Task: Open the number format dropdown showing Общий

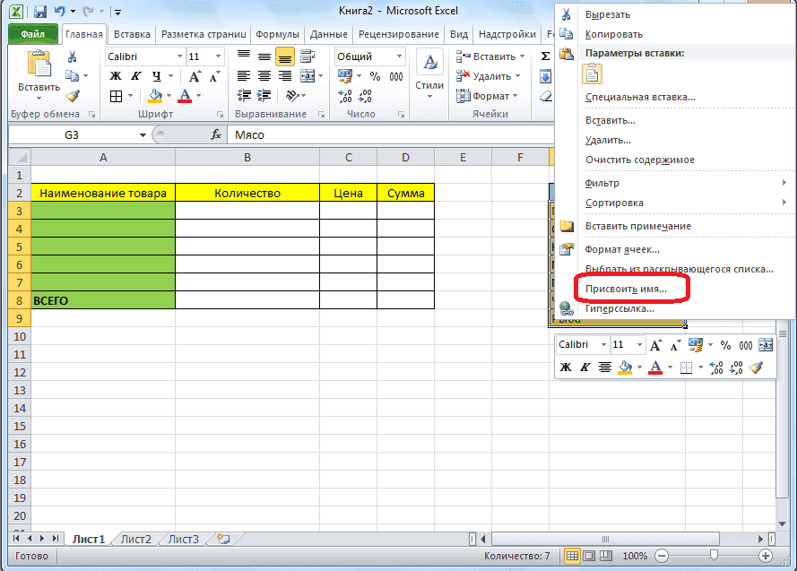Action: click(x=399, y=56)
